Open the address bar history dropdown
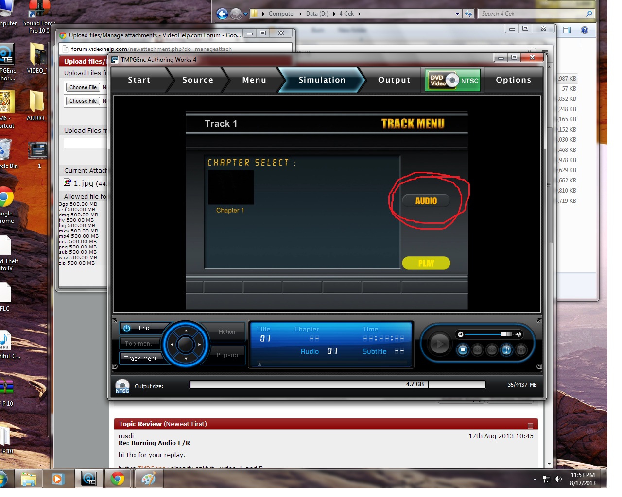The width and height of the screenshot is (622, 497). [457, 14]
